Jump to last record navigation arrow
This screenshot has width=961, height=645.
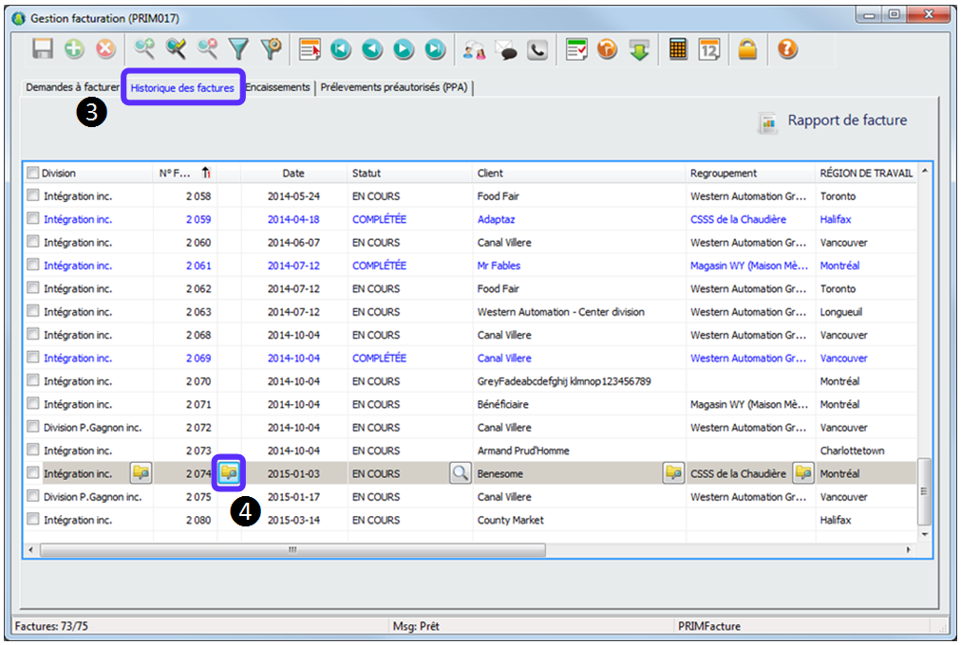(x=435, y=49)
